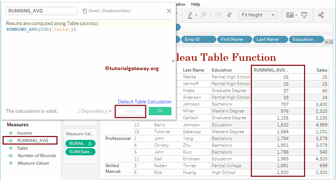This screenshot has height=180, width=336.
Task: Click the Sales column header
Action: coord(322,70)
